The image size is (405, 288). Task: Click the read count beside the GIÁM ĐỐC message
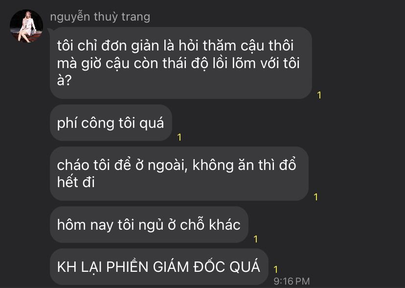(x=275, y=269)
